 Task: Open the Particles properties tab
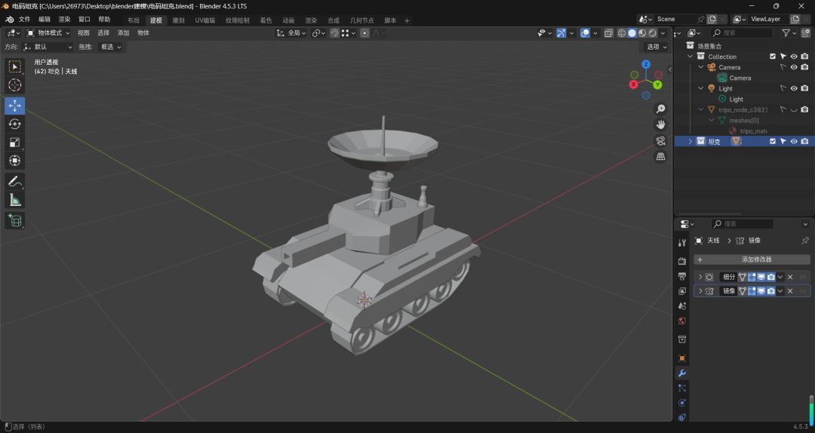coord(682,388)
